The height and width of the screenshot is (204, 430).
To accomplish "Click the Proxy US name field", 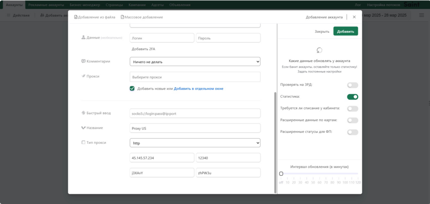I will (x=195, y=128).
